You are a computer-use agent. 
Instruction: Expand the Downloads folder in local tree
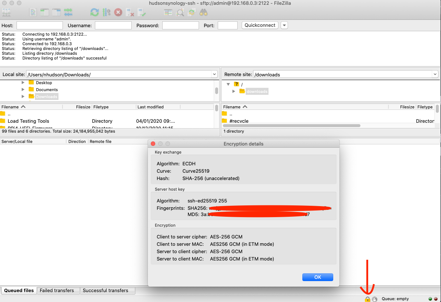pyautogui.click(x=23, y=97)
